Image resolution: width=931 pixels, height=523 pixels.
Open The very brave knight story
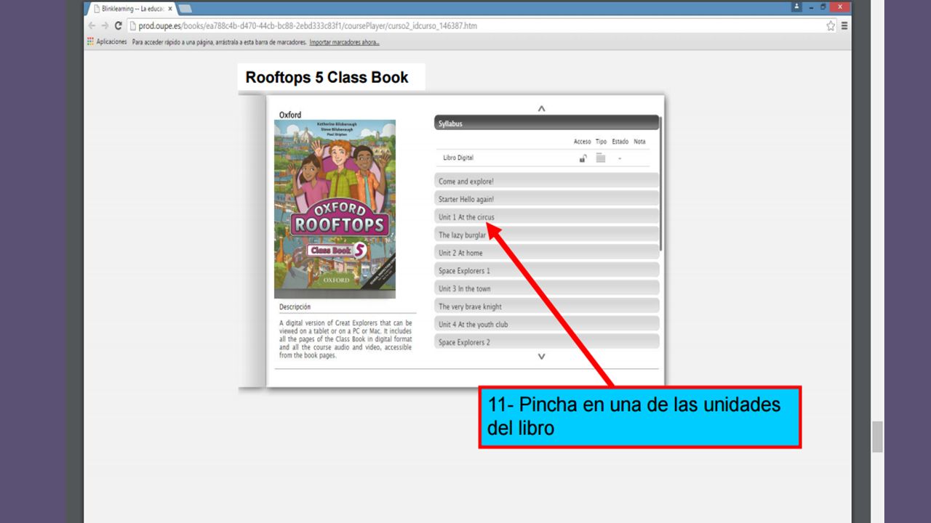click(x=546, y=307)
